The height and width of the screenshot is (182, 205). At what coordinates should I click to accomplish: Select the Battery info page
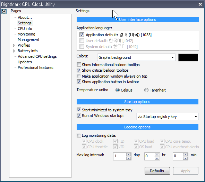coord(28,51)
